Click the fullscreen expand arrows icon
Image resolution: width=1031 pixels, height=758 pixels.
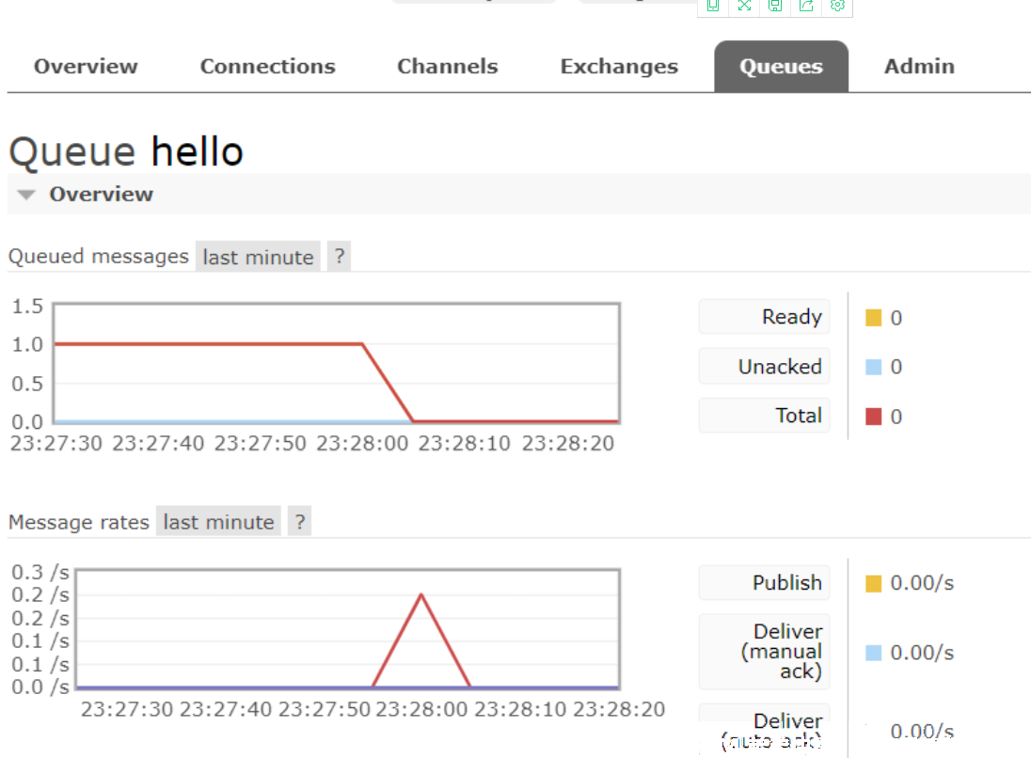pyautogui.click(x=744, y=6)
